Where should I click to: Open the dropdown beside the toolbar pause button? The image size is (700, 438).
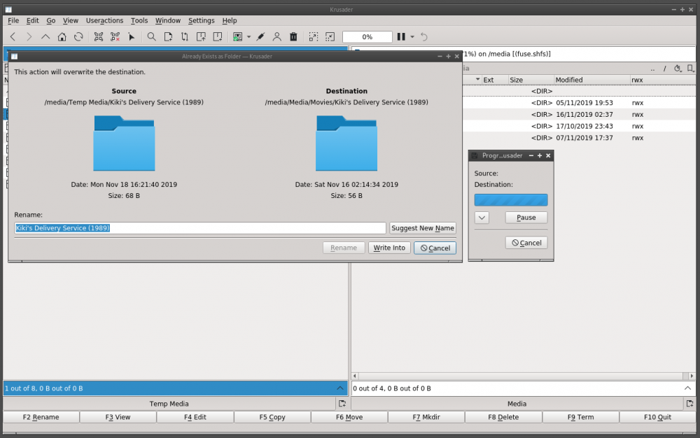click(412, 36)
